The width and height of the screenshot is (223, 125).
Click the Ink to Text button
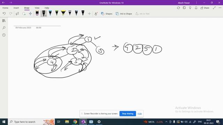143,14
